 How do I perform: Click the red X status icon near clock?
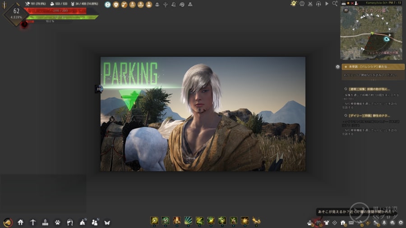[x=352, y=3]
